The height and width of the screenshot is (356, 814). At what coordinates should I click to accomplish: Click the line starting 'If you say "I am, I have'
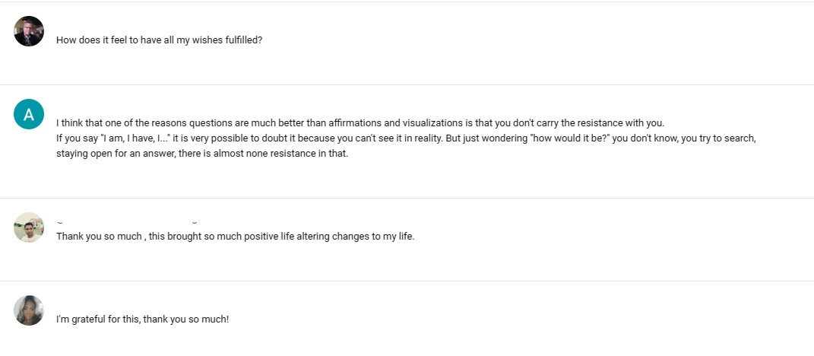[405, 138]
